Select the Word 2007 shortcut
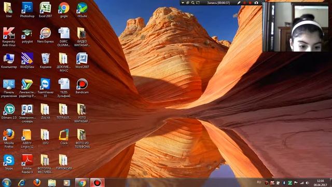Screen dimensions: 332x187 pyautogui.click(x=82, y=61)
